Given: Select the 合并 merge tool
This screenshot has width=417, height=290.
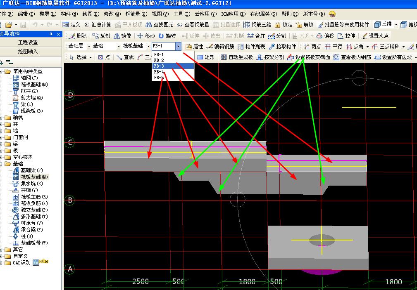Looking at the screenshot, I should coord(256,35).
